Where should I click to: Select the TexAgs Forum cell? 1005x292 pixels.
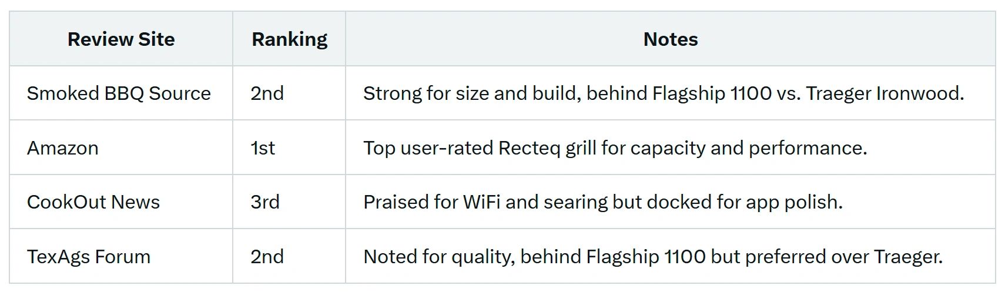(x=89, y=257)
